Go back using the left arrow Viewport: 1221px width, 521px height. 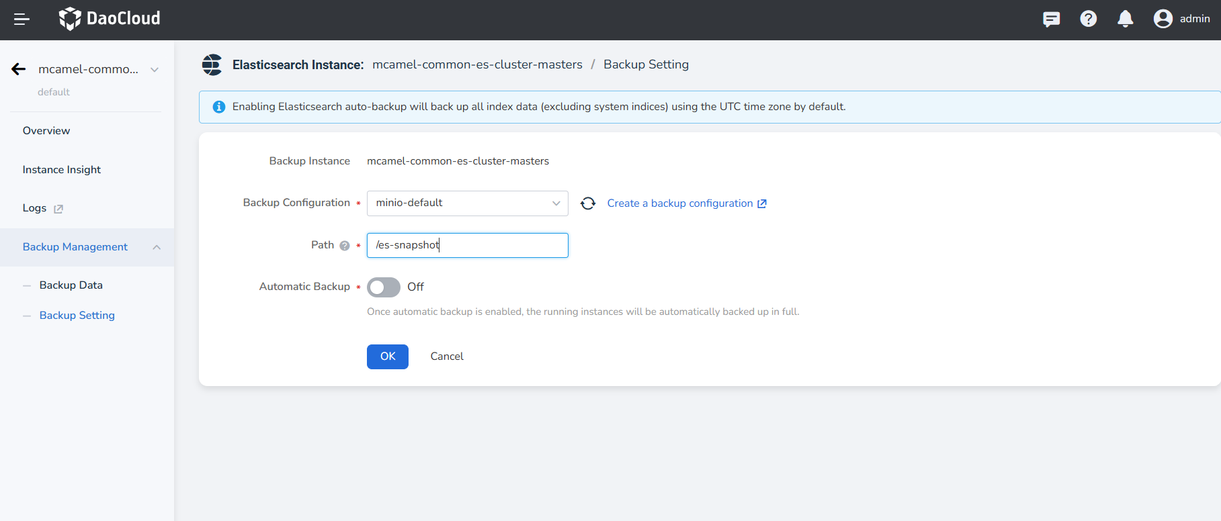click(19, 69)
